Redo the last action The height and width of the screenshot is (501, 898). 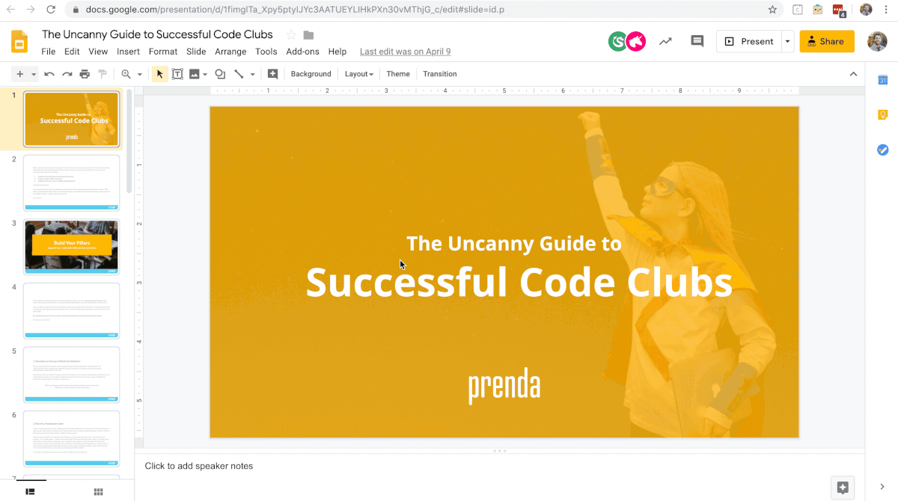click(67, 74)
